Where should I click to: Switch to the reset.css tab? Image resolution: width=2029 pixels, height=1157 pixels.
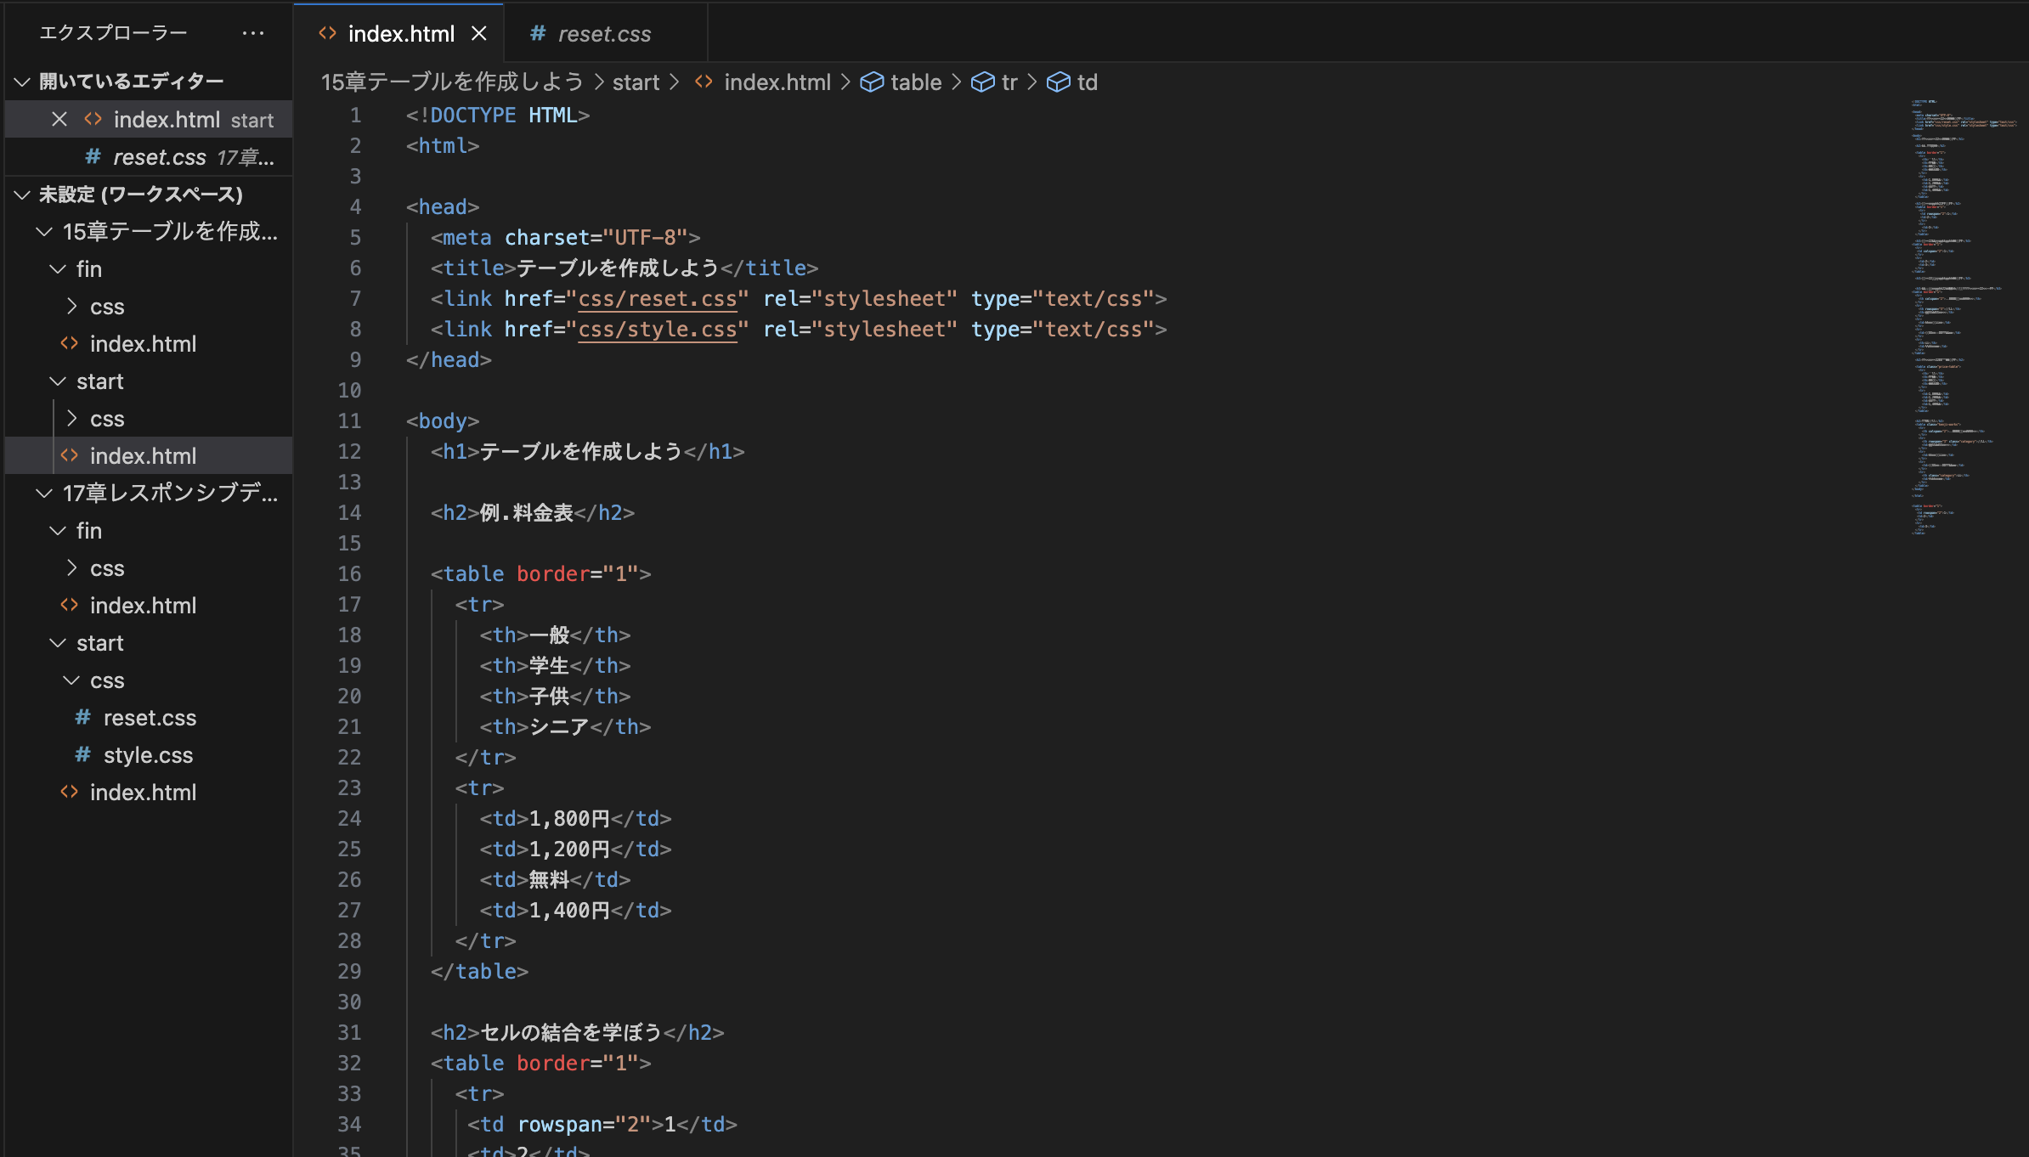(x=604, y=34)
